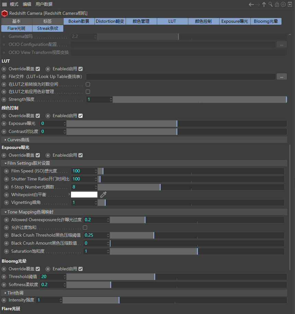Collapse the Tone Mapping色调映射 group
Image resolution: width=295 pixels, height=314 pixels.
5,212
